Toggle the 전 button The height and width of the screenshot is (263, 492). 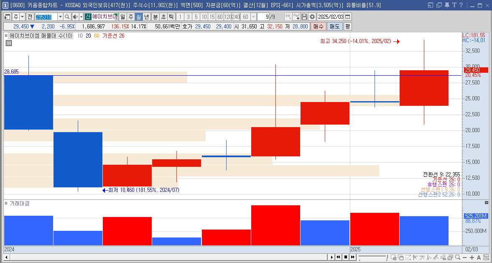pyautogui.click(x=30, y=17)
